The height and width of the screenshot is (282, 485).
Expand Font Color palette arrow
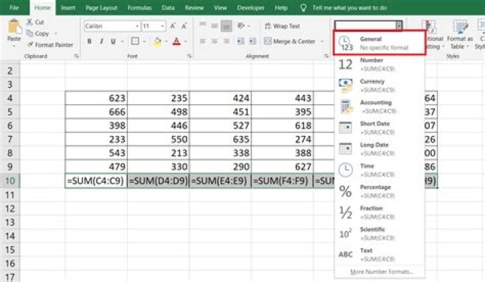click(186, 41)
